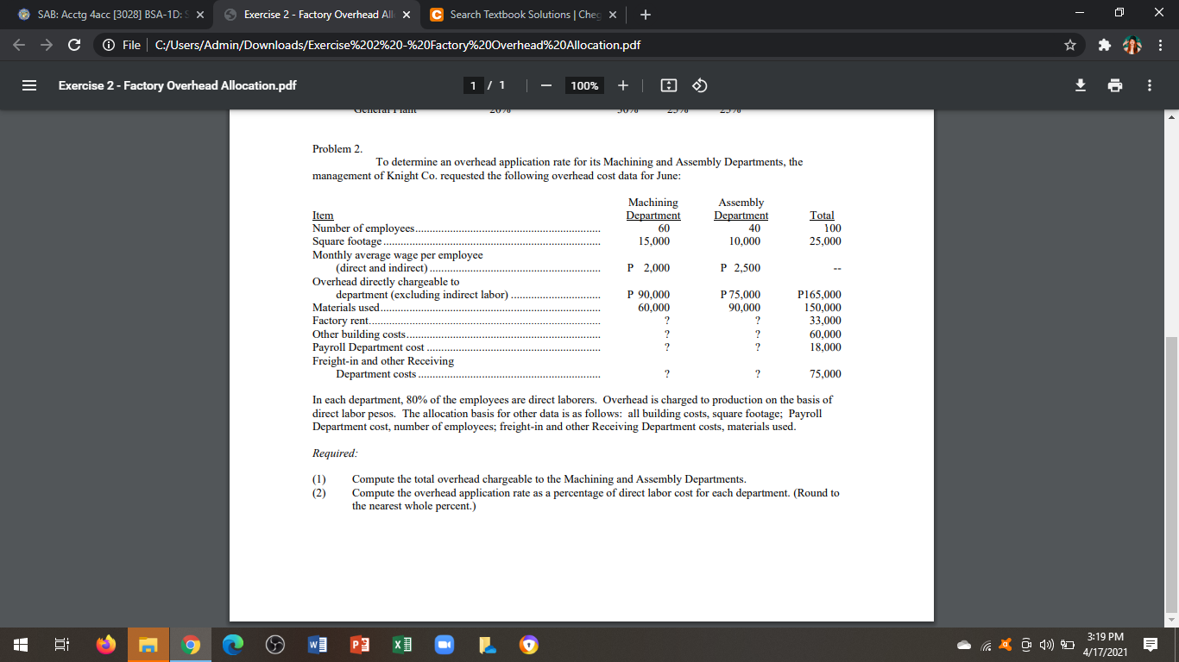Open the Chrome profile avatar

1132,45
